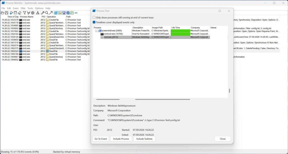Viewport: 288px width, 154px height.
Task: Open the File menu
Action: [3, 8]
